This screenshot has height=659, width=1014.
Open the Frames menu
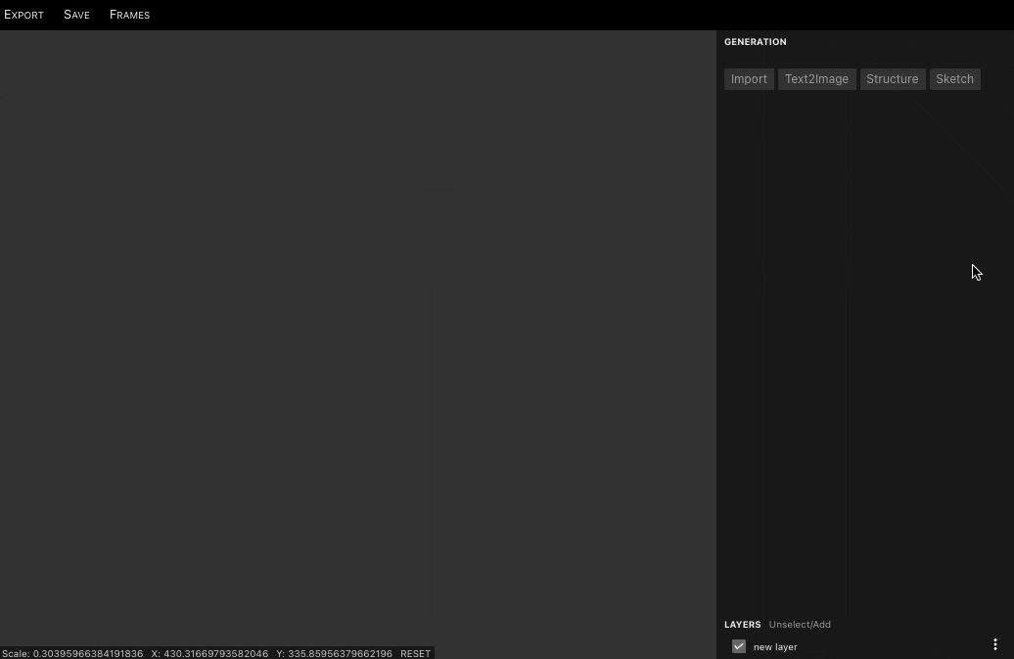click(129, 15)
